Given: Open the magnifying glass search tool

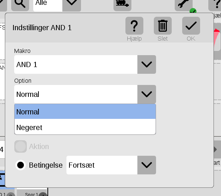Looking at the screenshot, I should coord(20,4).
